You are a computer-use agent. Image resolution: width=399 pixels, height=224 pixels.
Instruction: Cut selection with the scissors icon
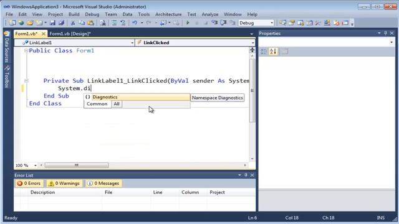73,23
